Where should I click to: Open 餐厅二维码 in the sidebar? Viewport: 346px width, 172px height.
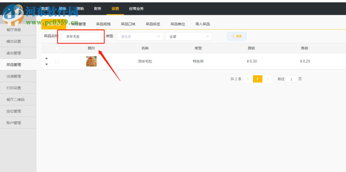tap(18, 100)
